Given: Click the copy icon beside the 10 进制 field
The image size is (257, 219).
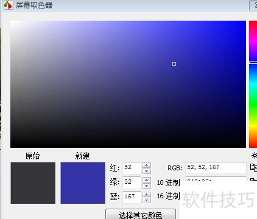Looking at the screenshot, I should point(254,179).
